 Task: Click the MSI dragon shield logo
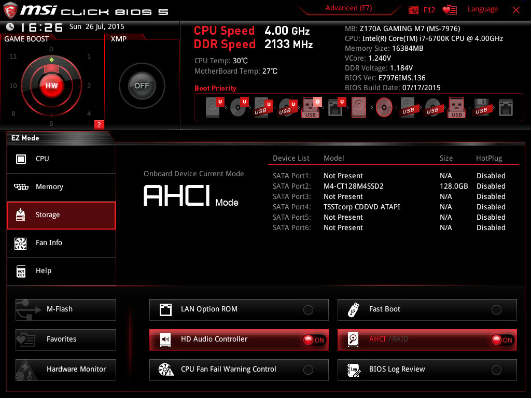tap(10, 10)
